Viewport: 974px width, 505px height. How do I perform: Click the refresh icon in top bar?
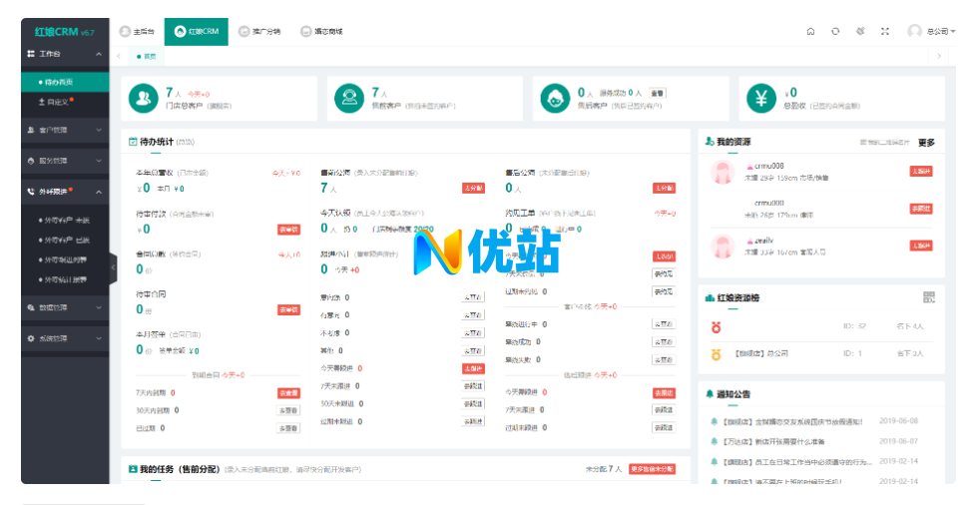(835, 32)
